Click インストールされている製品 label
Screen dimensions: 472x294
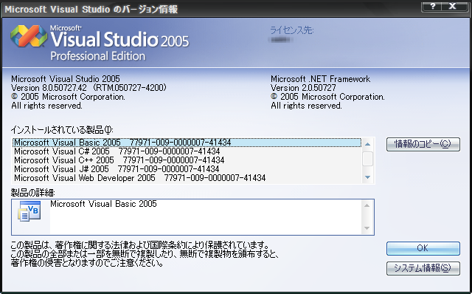(x=62, y=130)
